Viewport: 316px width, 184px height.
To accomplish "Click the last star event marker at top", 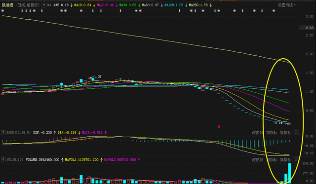I will coord(274,11).
